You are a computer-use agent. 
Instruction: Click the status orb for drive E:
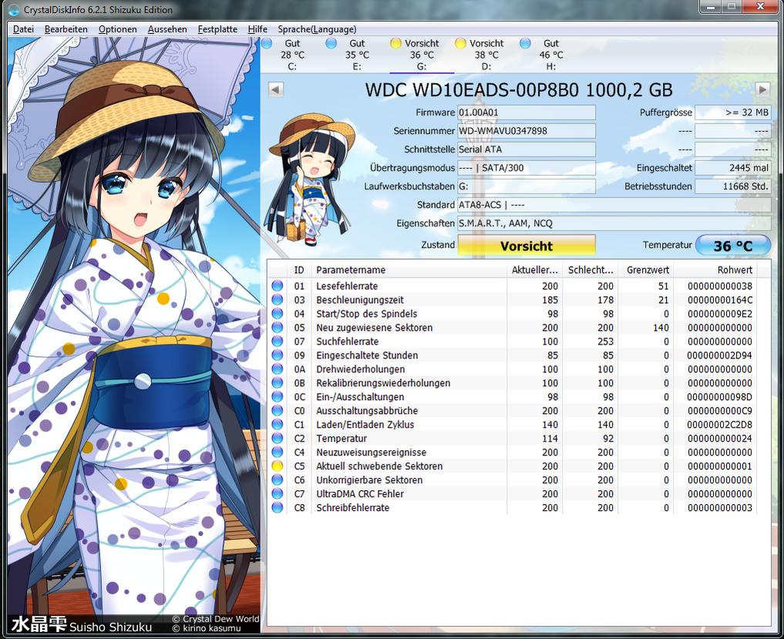pos(331,43)
